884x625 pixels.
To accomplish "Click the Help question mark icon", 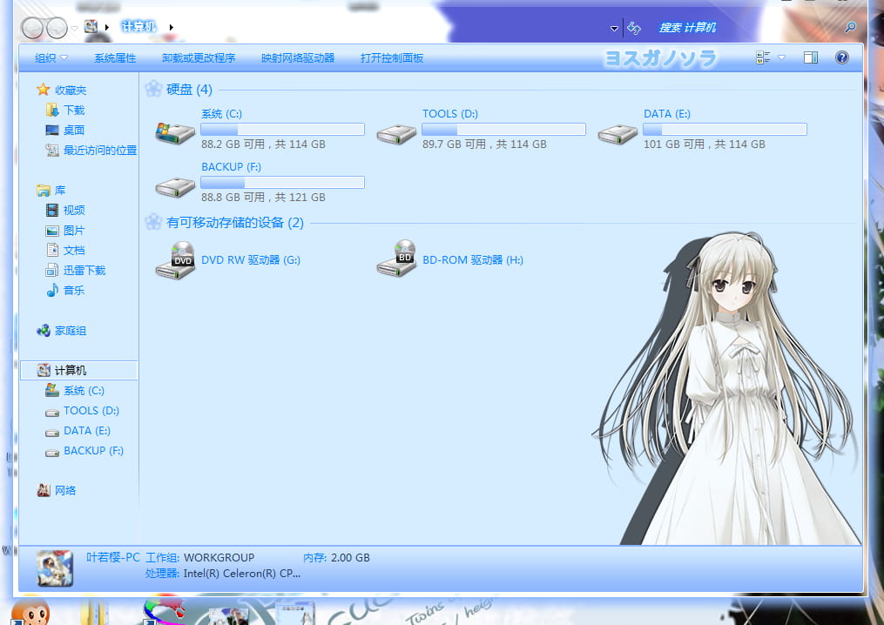I will pyautogui.click(x=841, y=57).
